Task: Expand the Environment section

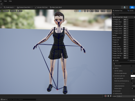Action: coord(113,91)
